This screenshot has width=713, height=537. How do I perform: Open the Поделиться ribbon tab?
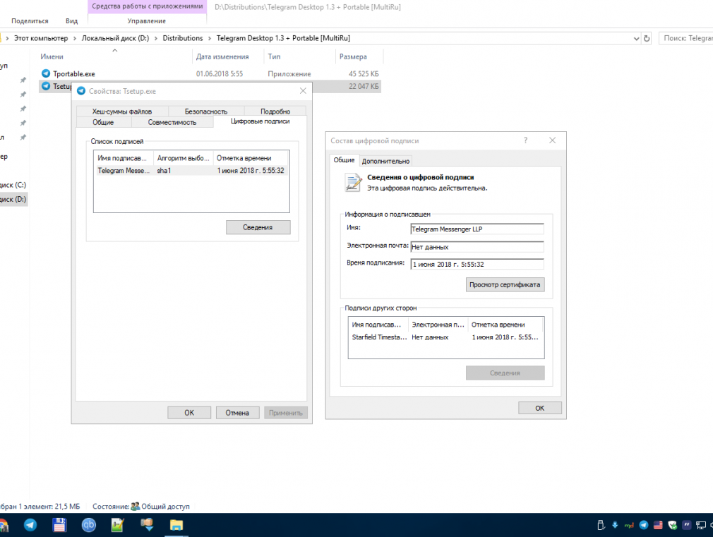tap(30, 21)
